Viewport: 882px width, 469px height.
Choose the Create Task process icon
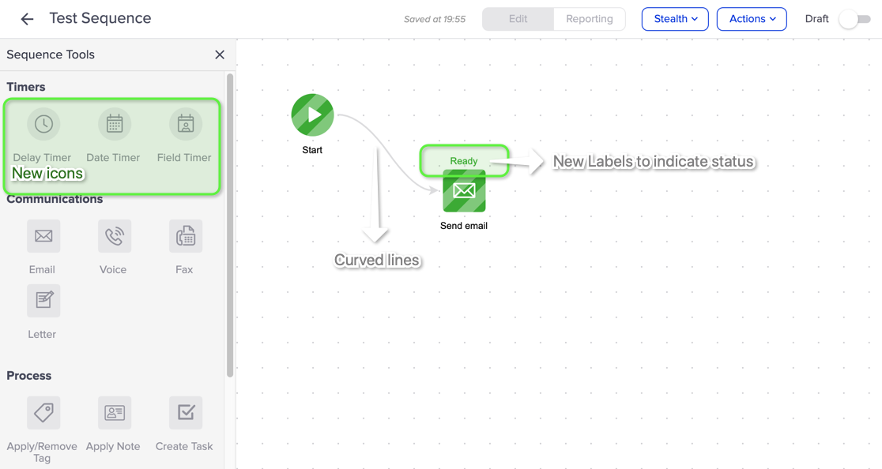pos(186,413)
